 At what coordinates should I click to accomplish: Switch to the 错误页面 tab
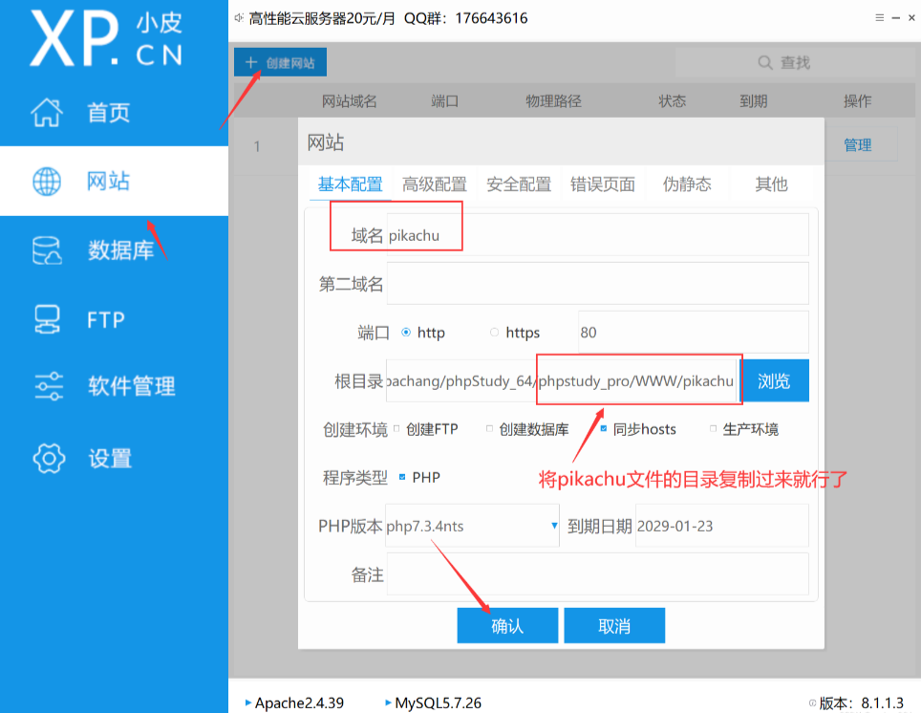click(x=603, y=184)
